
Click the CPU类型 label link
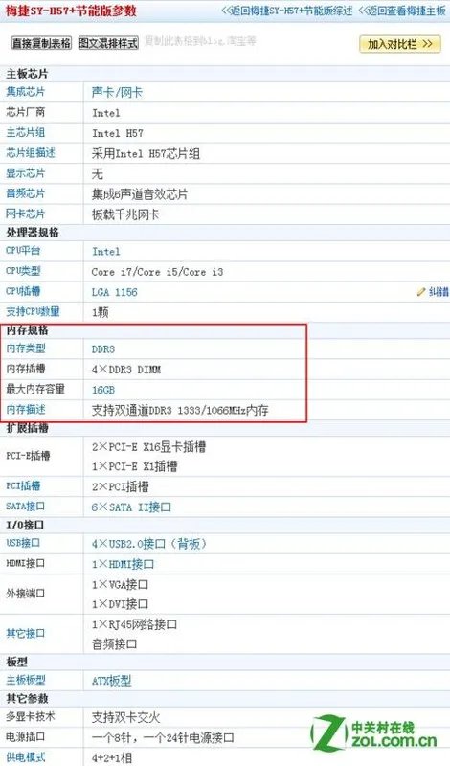point(23,271)
